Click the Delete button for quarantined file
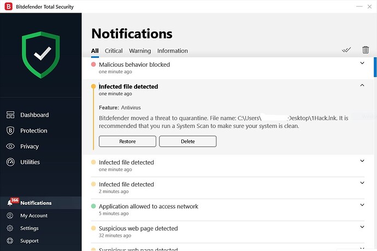 [187, 141]
